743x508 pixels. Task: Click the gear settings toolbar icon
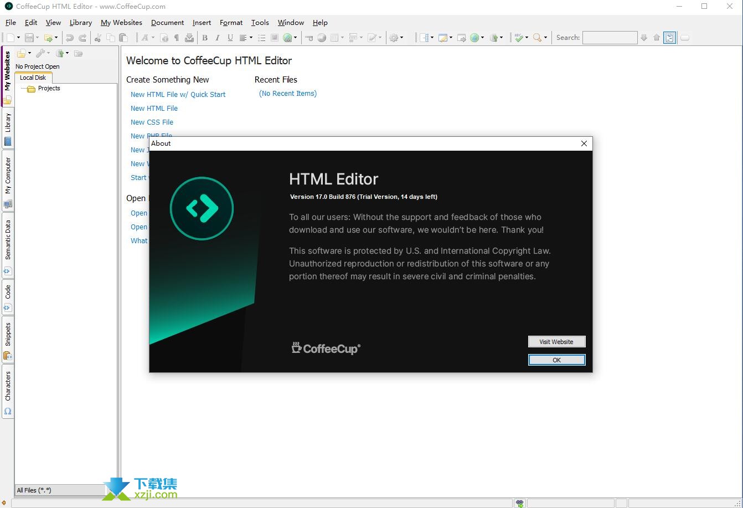click(394, 38)
